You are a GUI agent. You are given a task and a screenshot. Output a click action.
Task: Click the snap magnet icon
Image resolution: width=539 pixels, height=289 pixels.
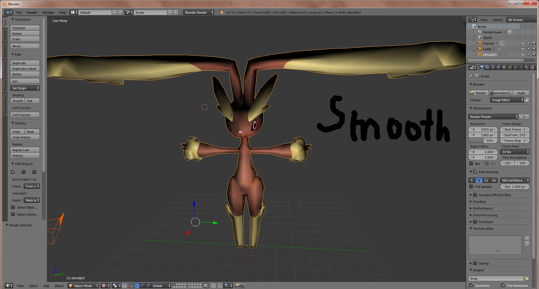click(x=221, y=286)
